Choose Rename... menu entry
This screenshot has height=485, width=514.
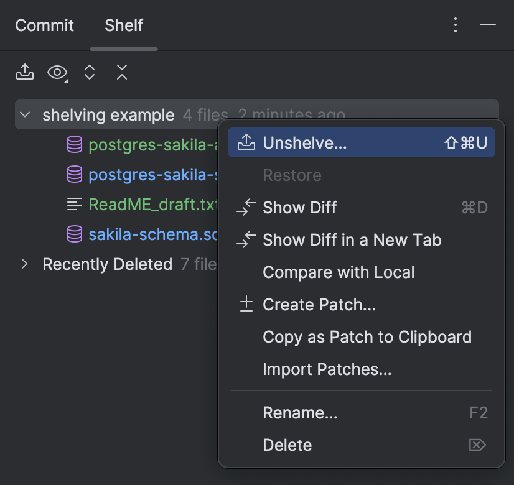pyautogui.click(x=362, y=413)
